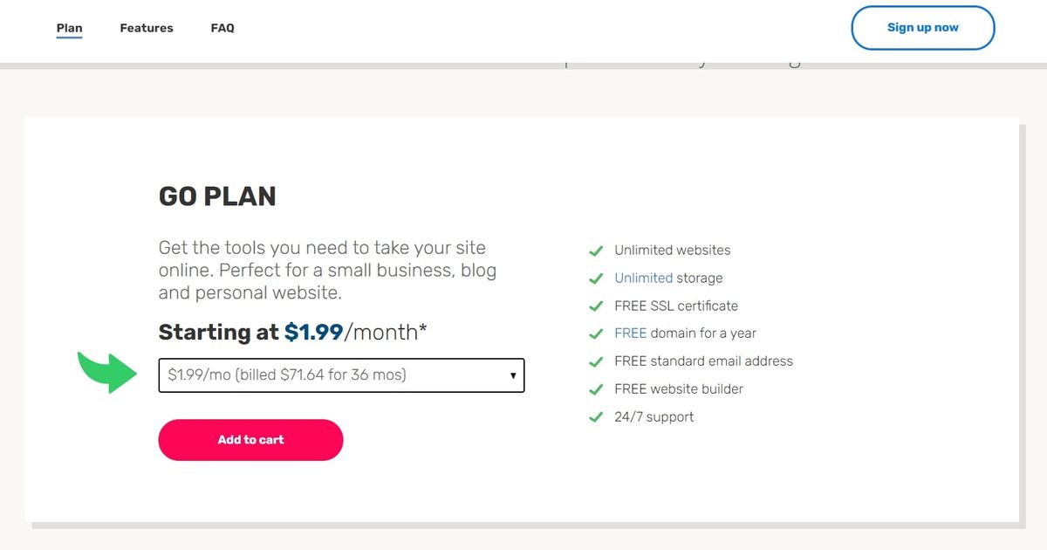Open the FAQ section from the navigation
This screenshot has height=550, width=1047.
point(222,27)
